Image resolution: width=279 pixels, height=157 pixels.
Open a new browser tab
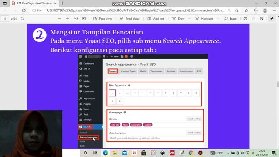pos(62,3)
